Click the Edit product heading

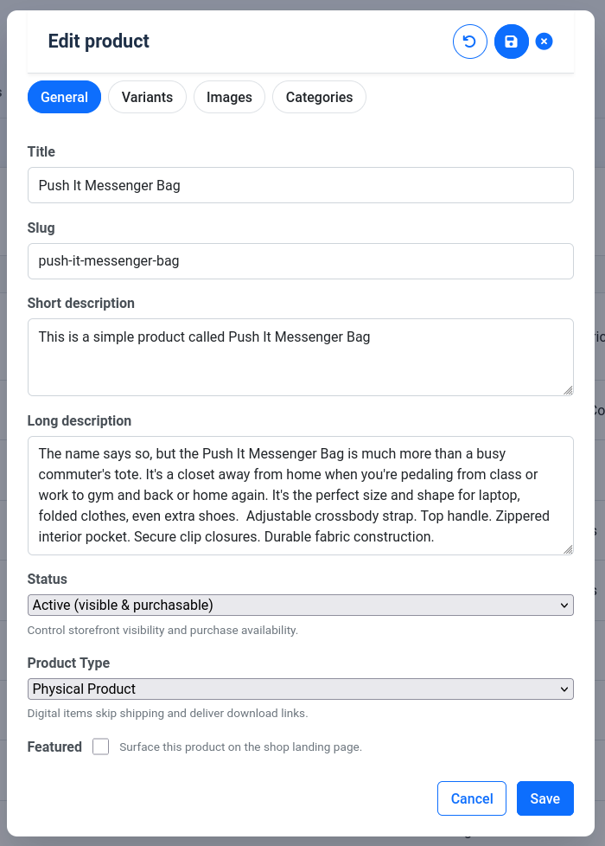pyautogui.click(x=99, y=41)
